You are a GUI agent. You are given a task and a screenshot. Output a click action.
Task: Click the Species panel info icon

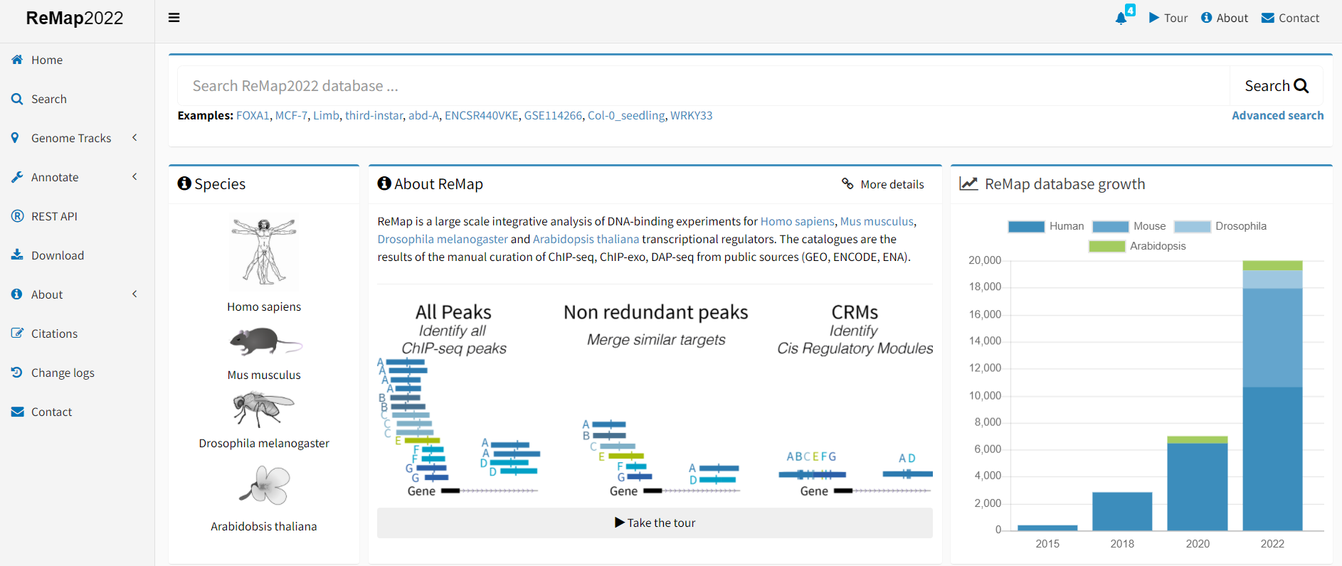(x=184, y=183)
